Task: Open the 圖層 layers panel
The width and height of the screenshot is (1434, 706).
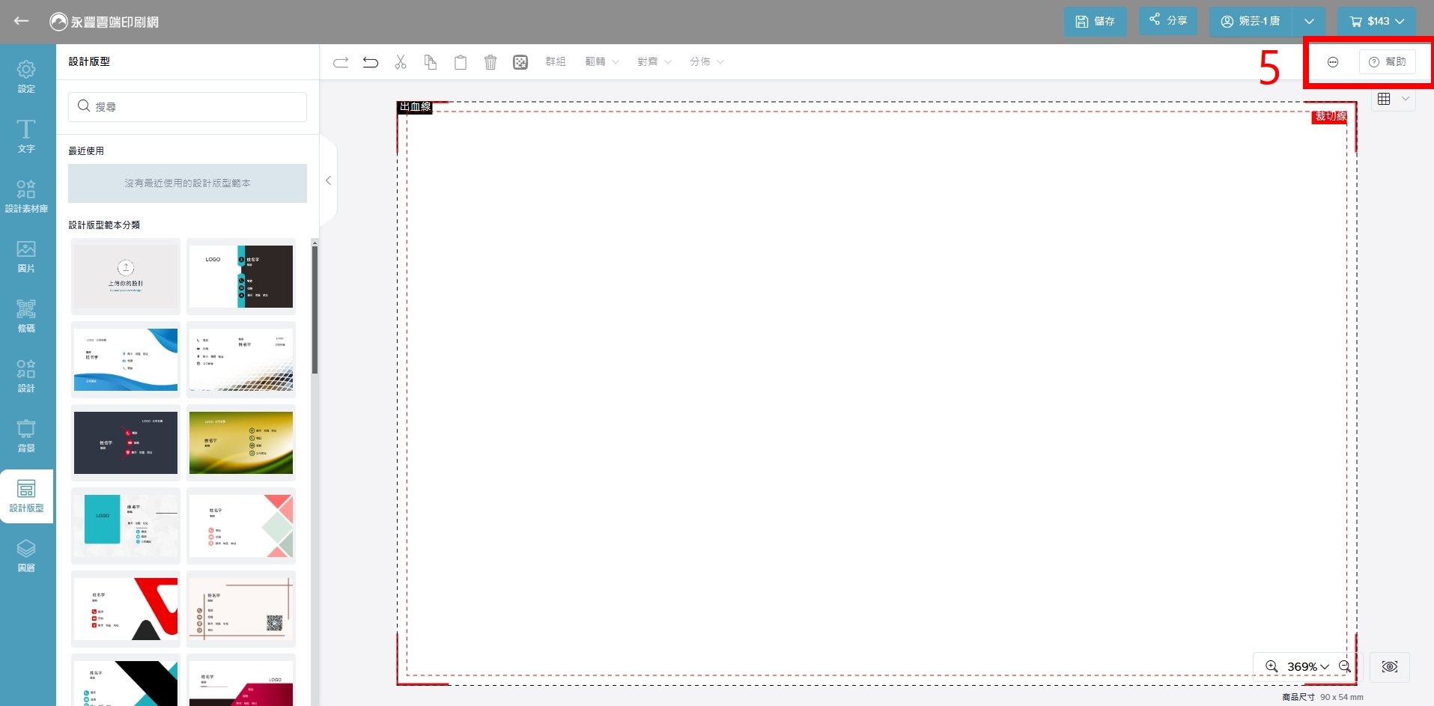Action: 26,555
